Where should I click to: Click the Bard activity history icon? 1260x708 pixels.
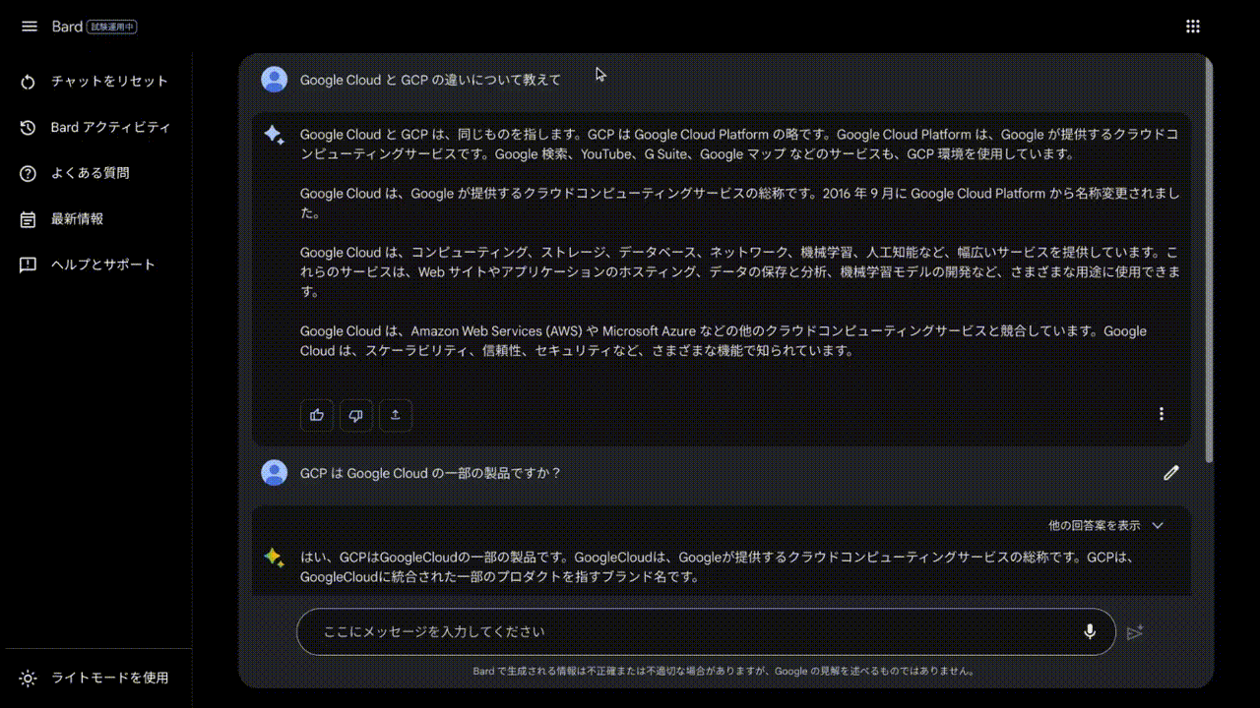(28, 128)
